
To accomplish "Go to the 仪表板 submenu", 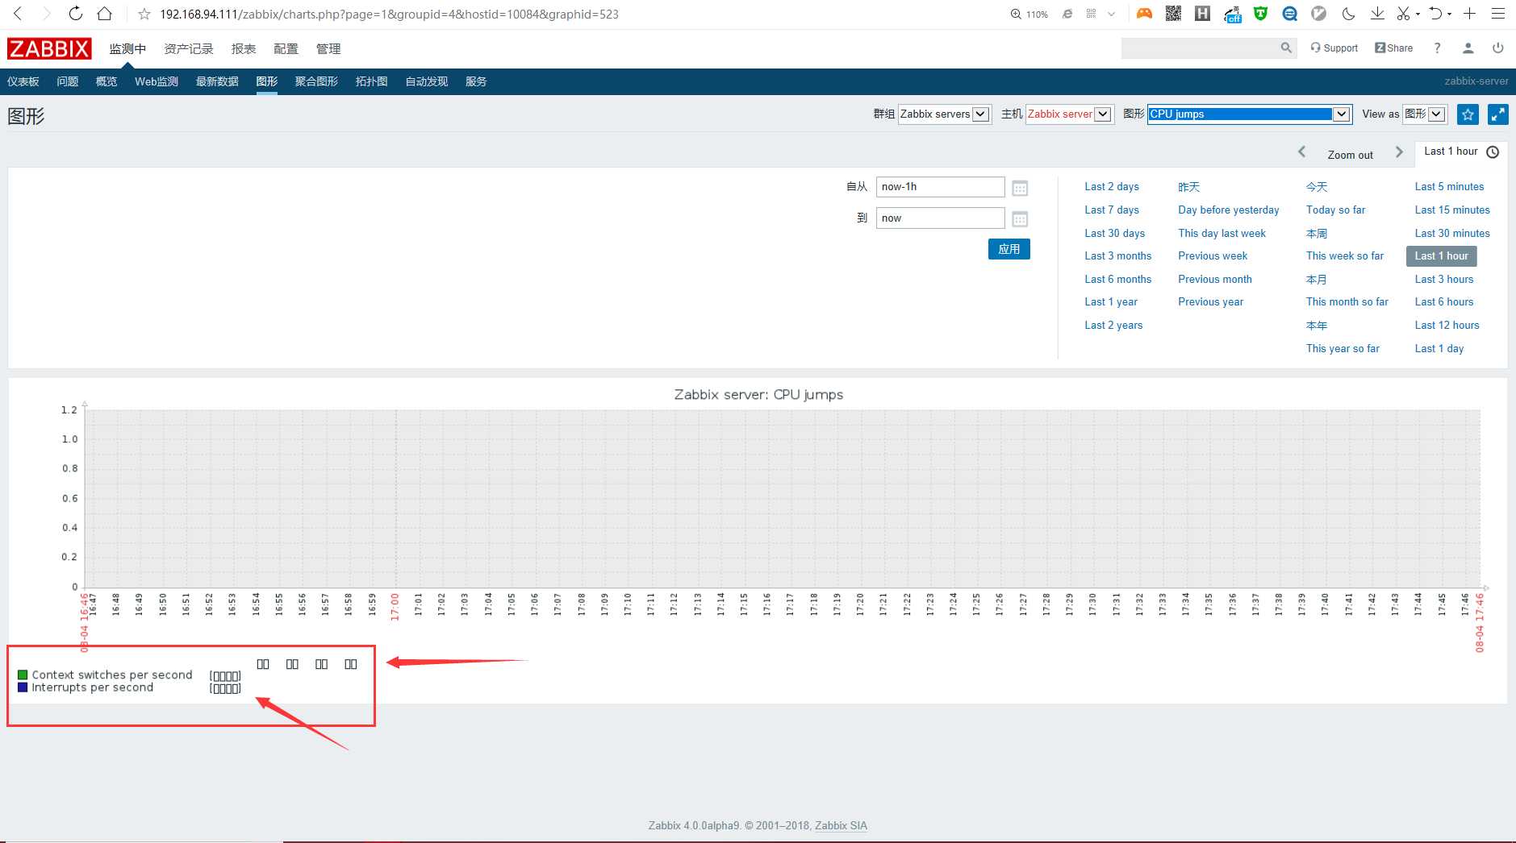I will tap(23, 81).
